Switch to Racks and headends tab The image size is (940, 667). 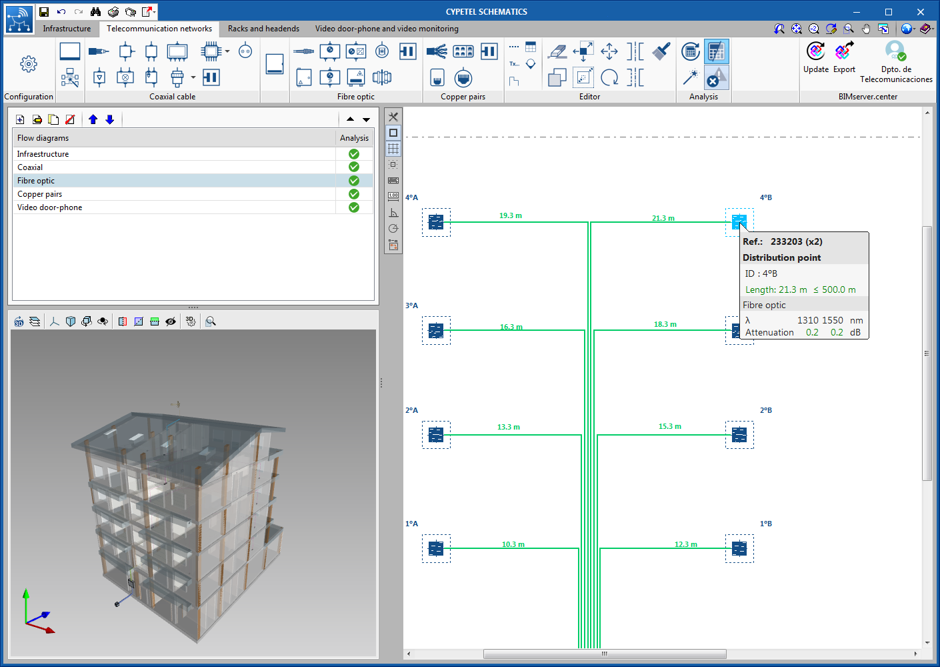(x=263, y=29)
